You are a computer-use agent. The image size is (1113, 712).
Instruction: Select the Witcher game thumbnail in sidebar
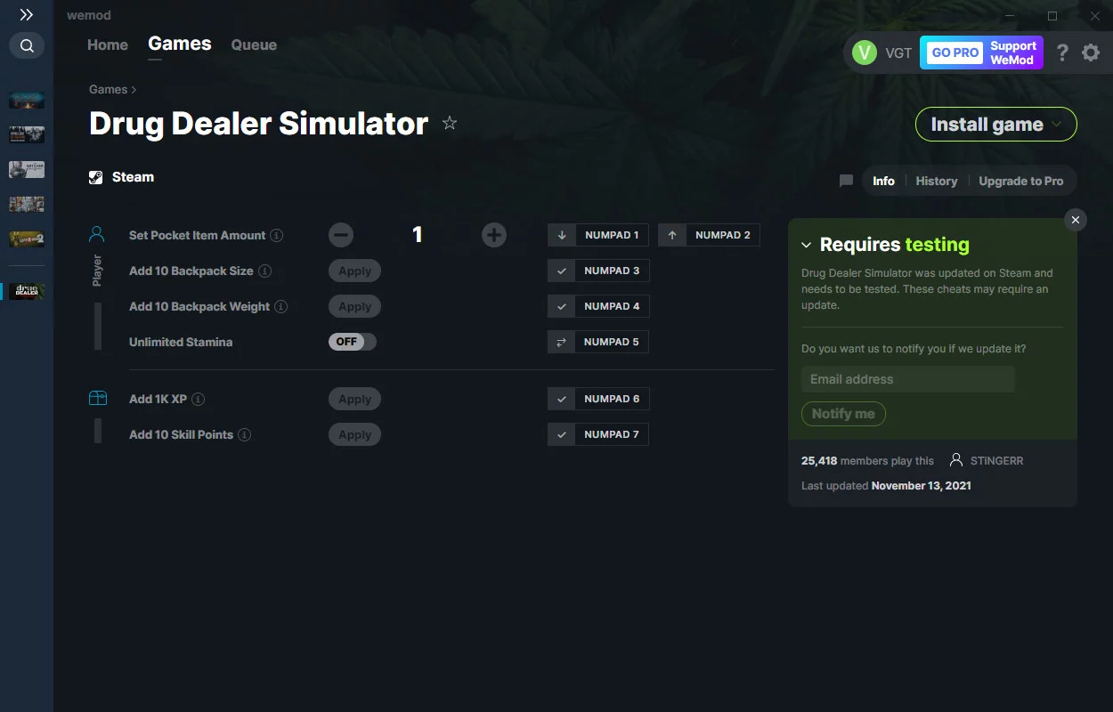[x=27, y=169]
